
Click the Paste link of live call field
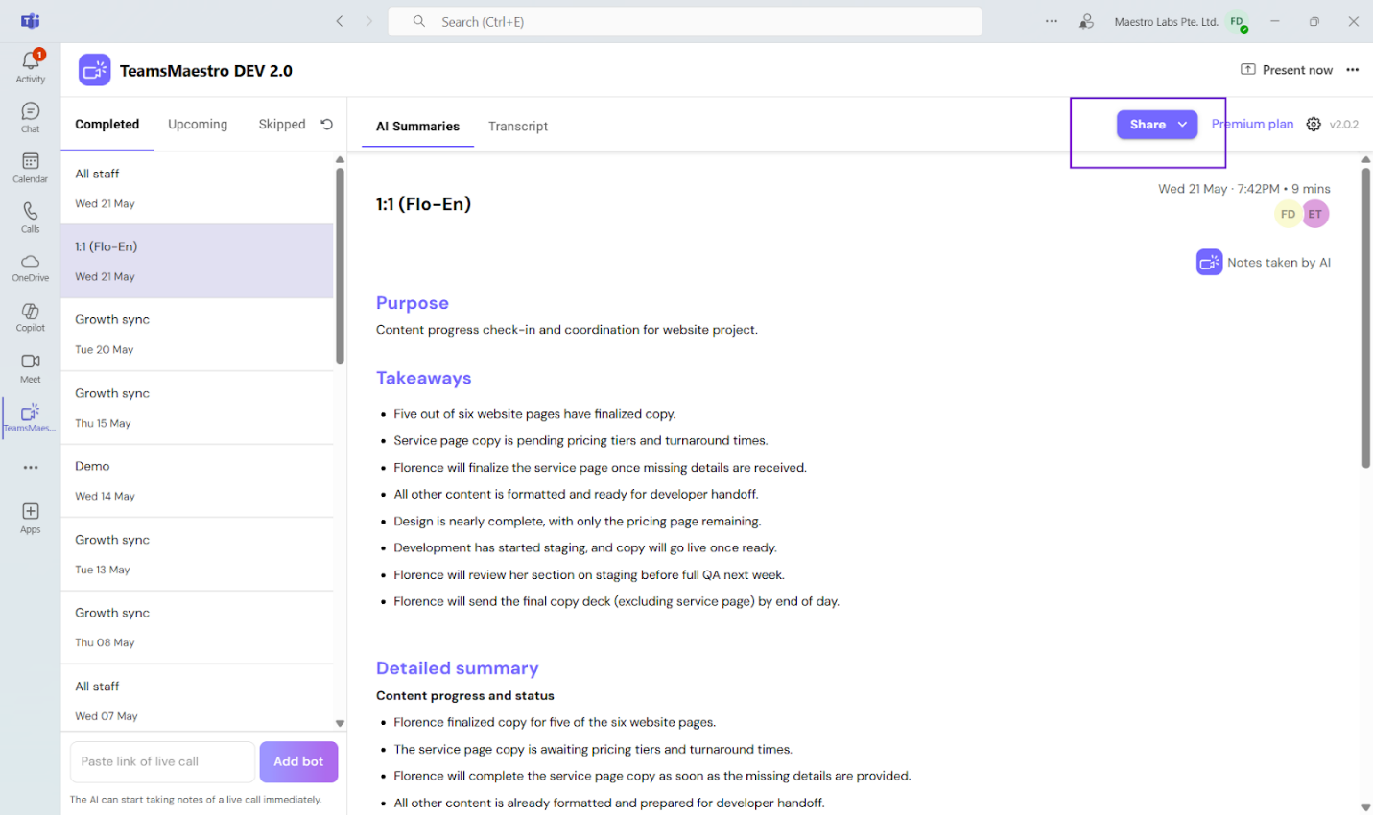point(162,761)
